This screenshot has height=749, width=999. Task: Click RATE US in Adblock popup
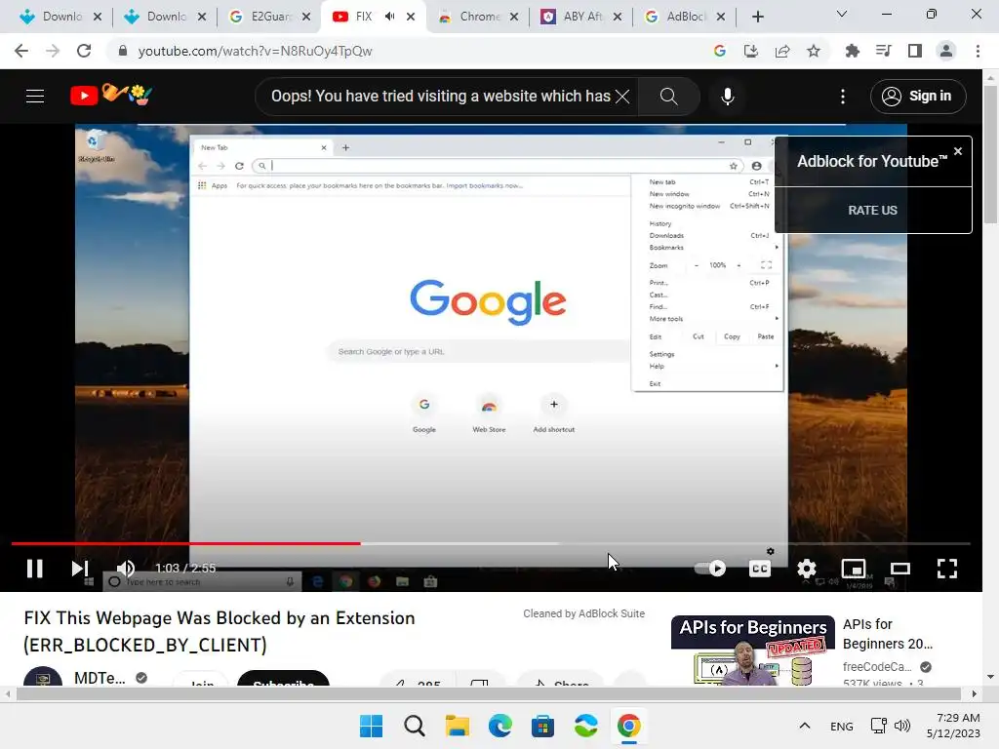(x=872, y=211)
